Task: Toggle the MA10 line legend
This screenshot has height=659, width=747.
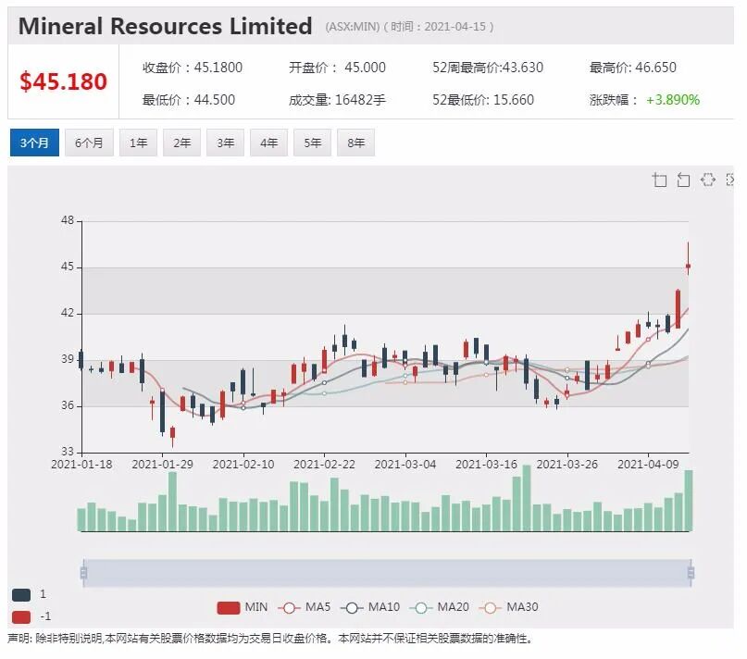Action: tap(369, 607)
